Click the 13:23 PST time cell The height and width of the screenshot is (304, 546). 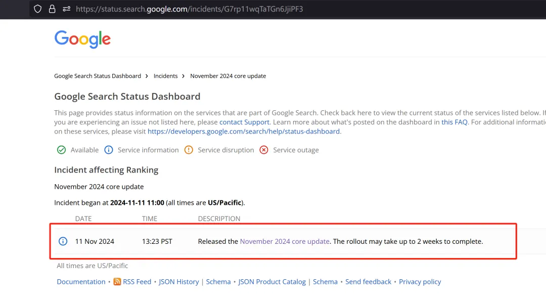(x=157, y=241)
